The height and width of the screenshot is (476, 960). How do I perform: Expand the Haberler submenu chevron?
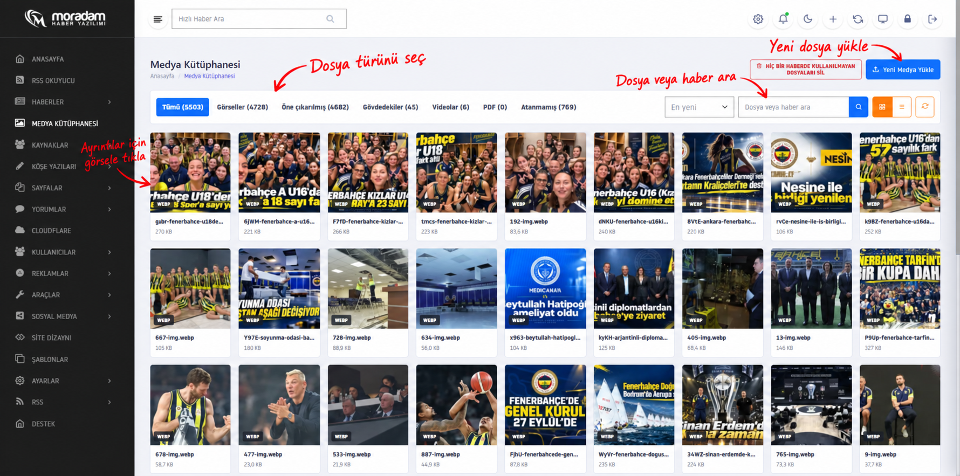[109, 102]
